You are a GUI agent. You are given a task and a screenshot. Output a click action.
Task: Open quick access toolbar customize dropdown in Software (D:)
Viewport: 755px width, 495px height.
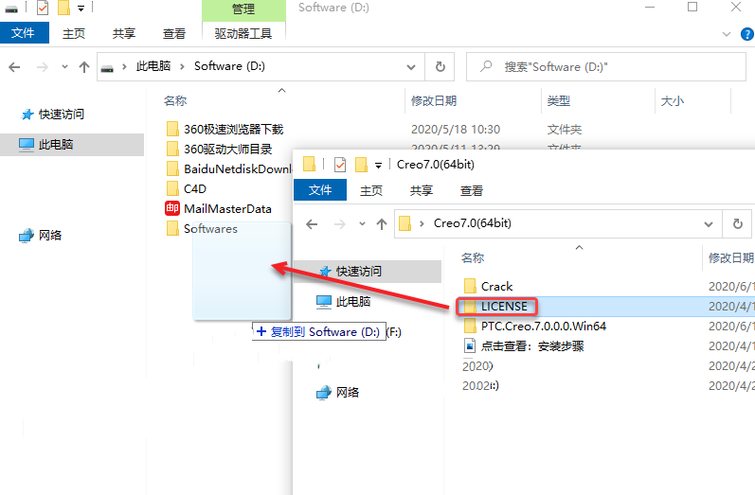click(81, 9)
